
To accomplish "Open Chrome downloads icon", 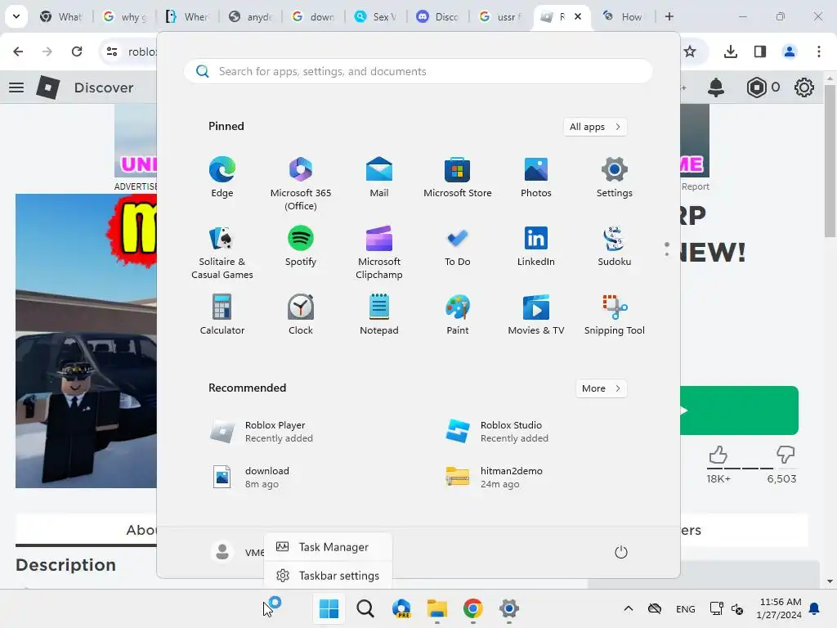I will (x=731, y=52).
